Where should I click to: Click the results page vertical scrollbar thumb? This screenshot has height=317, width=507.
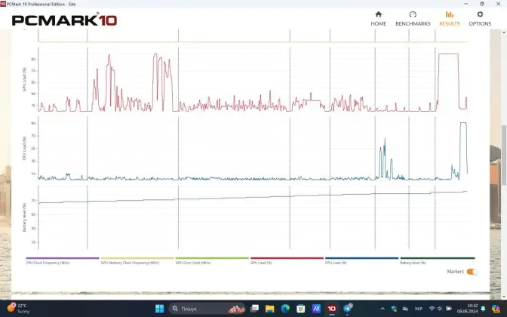pos(504,155)
